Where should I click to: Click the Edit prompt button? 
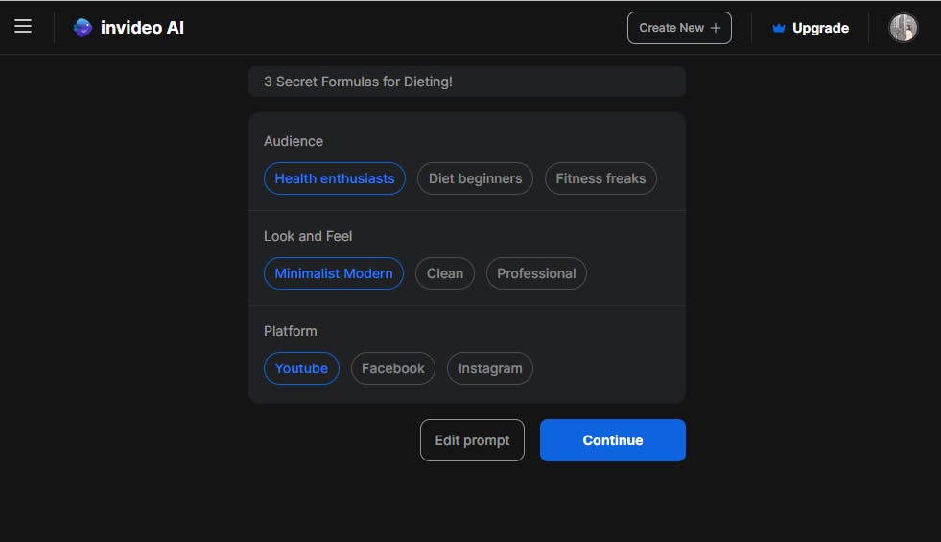tap(472, 440)
